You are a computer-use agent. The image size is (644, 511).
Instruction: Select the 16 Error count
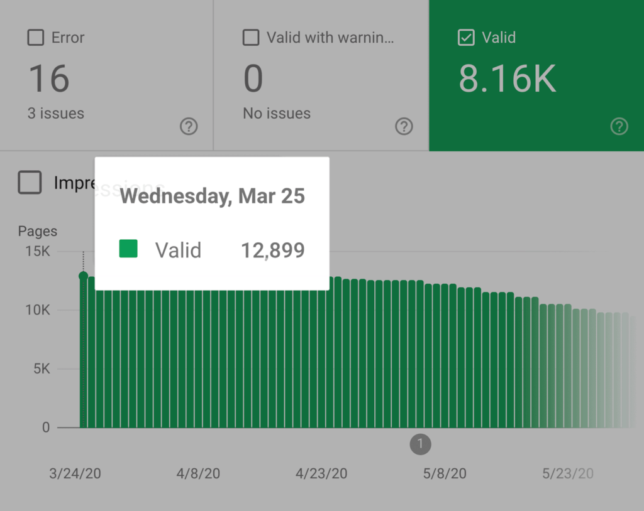click(49, 79)
